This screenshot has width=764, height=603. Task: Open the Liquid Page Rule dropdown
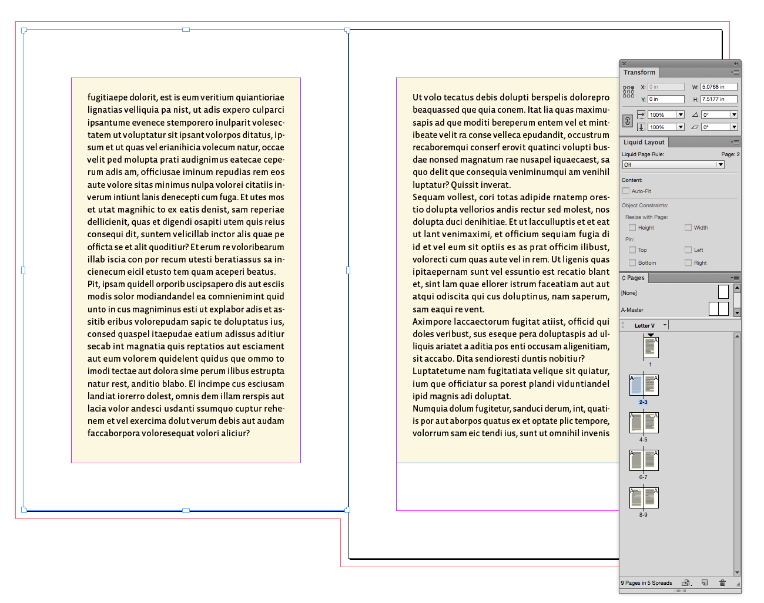pos(673,164)
